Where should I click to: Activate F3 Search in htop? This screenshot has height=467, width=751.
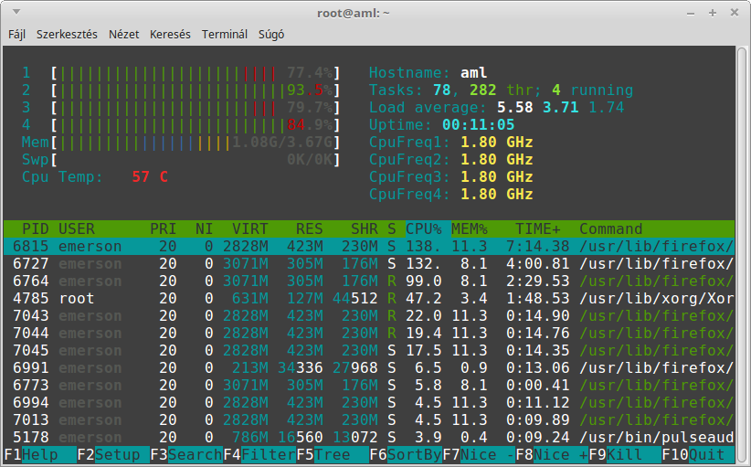[186, 454]
